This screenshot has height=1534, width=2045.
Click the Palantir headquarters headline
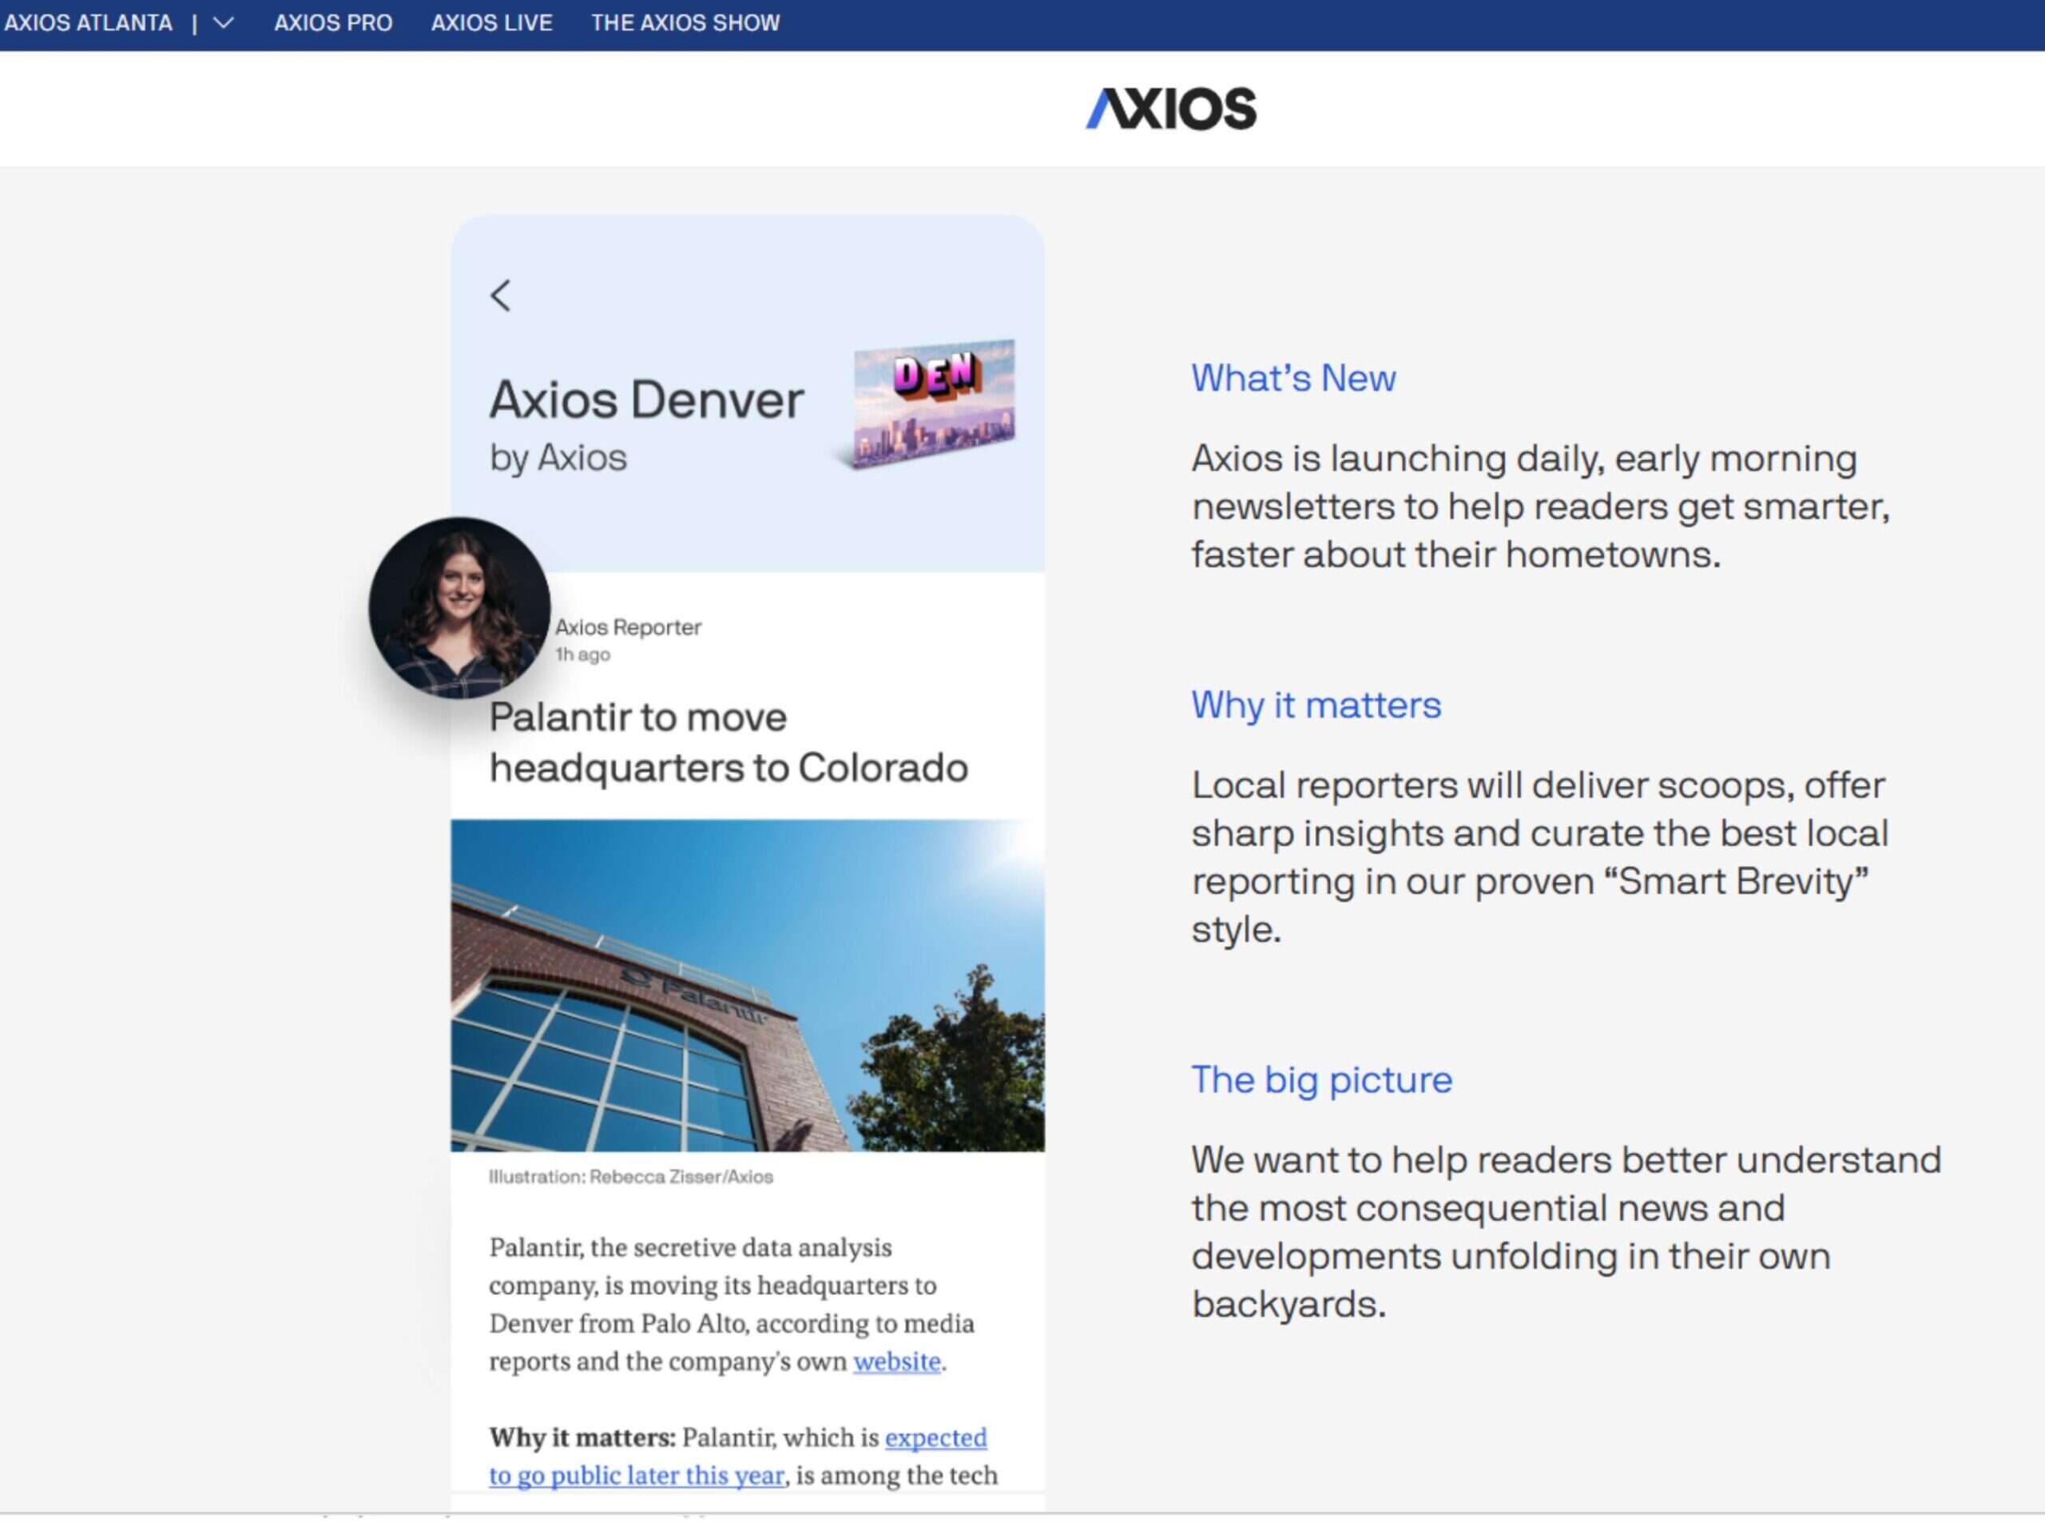click(729, 742)
